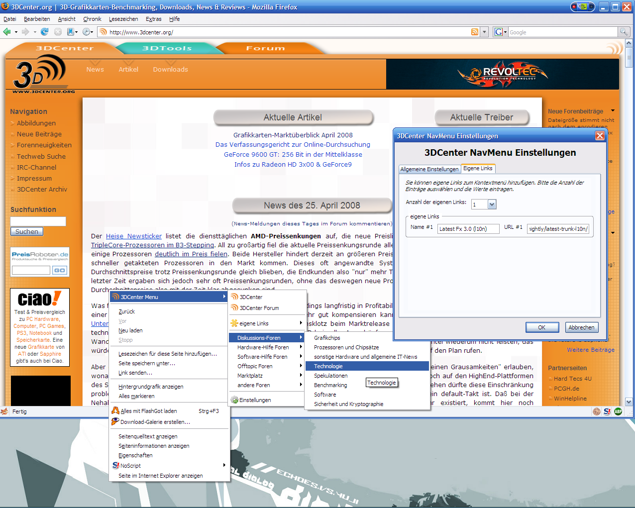The height and width of the screenshot is (508, 635).
Task: Click the green Back arrow button
Action: [7, 32]
